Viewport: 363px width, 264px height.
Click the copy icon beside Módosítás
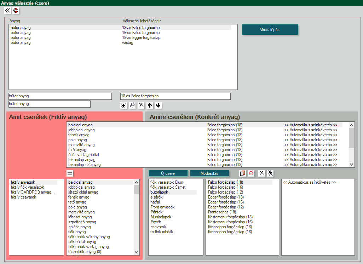pyautogui.click(x=243, y=173)
